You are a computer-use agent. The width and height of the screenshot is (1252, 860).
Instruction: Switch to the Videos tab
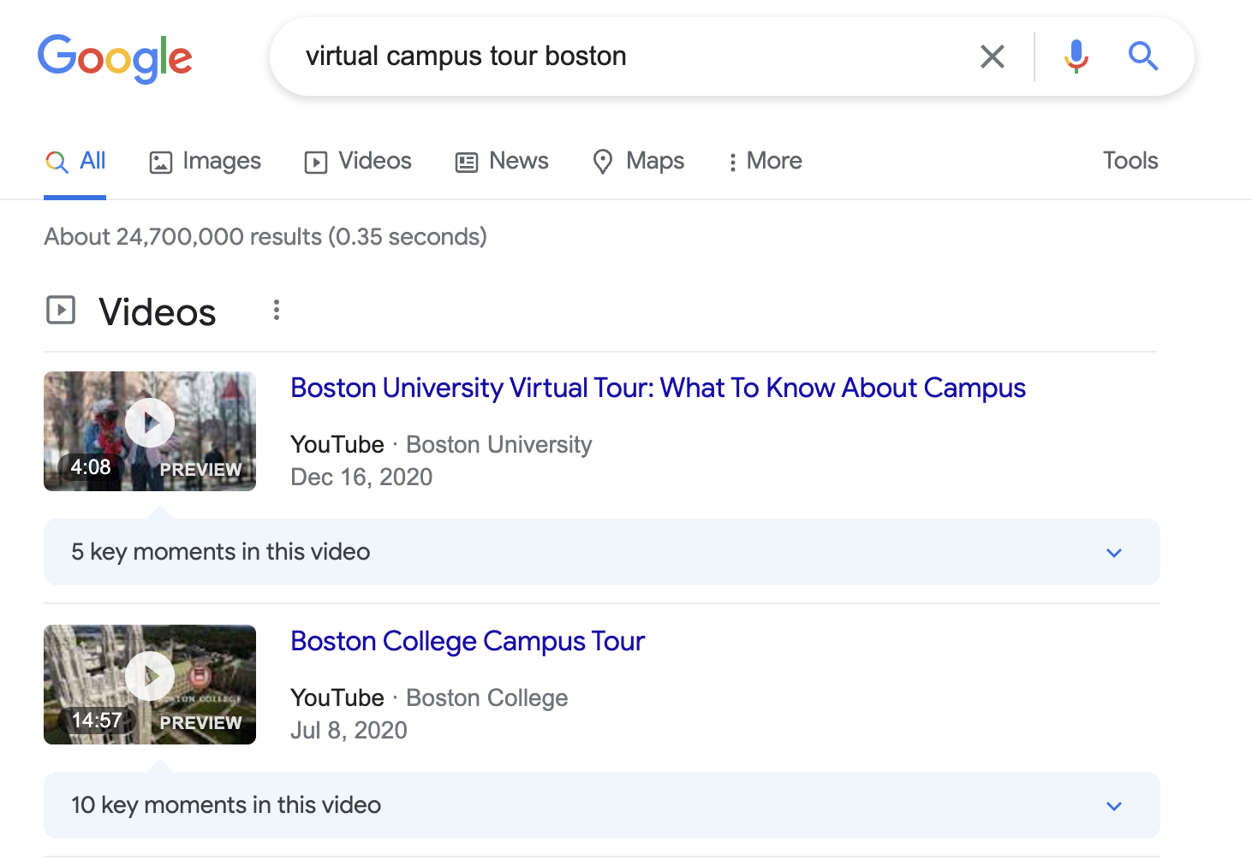pos(357,161)
